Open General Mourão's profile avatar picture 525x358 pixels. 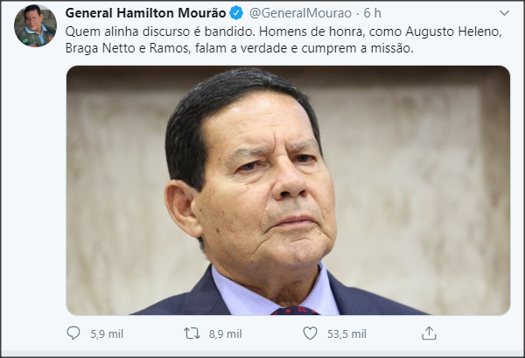(x=35, y=25)
